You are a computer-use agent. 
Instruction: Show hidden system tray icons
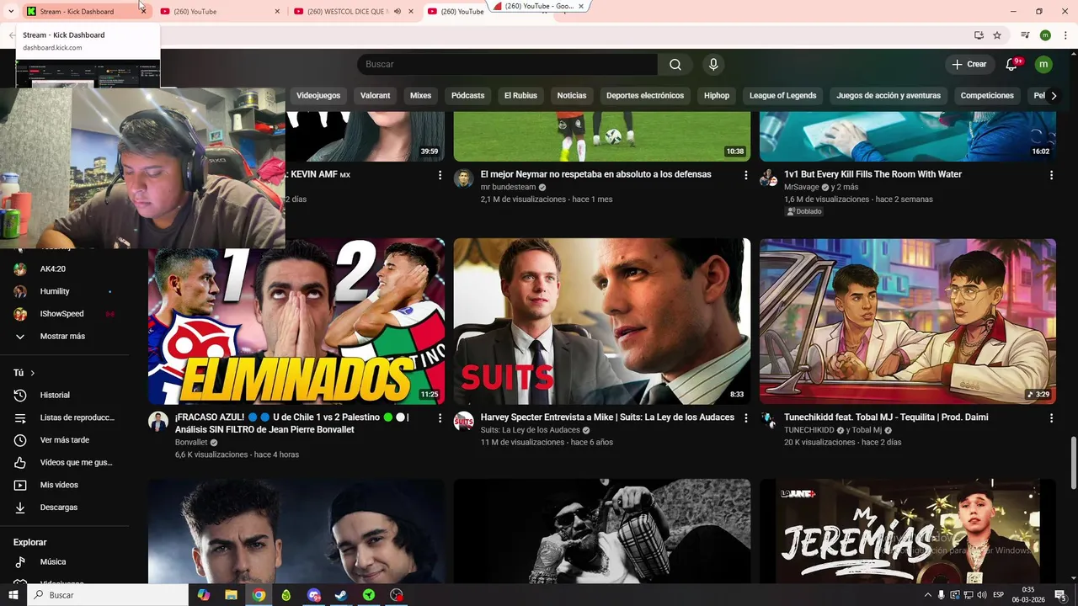(x=927, y=595)
